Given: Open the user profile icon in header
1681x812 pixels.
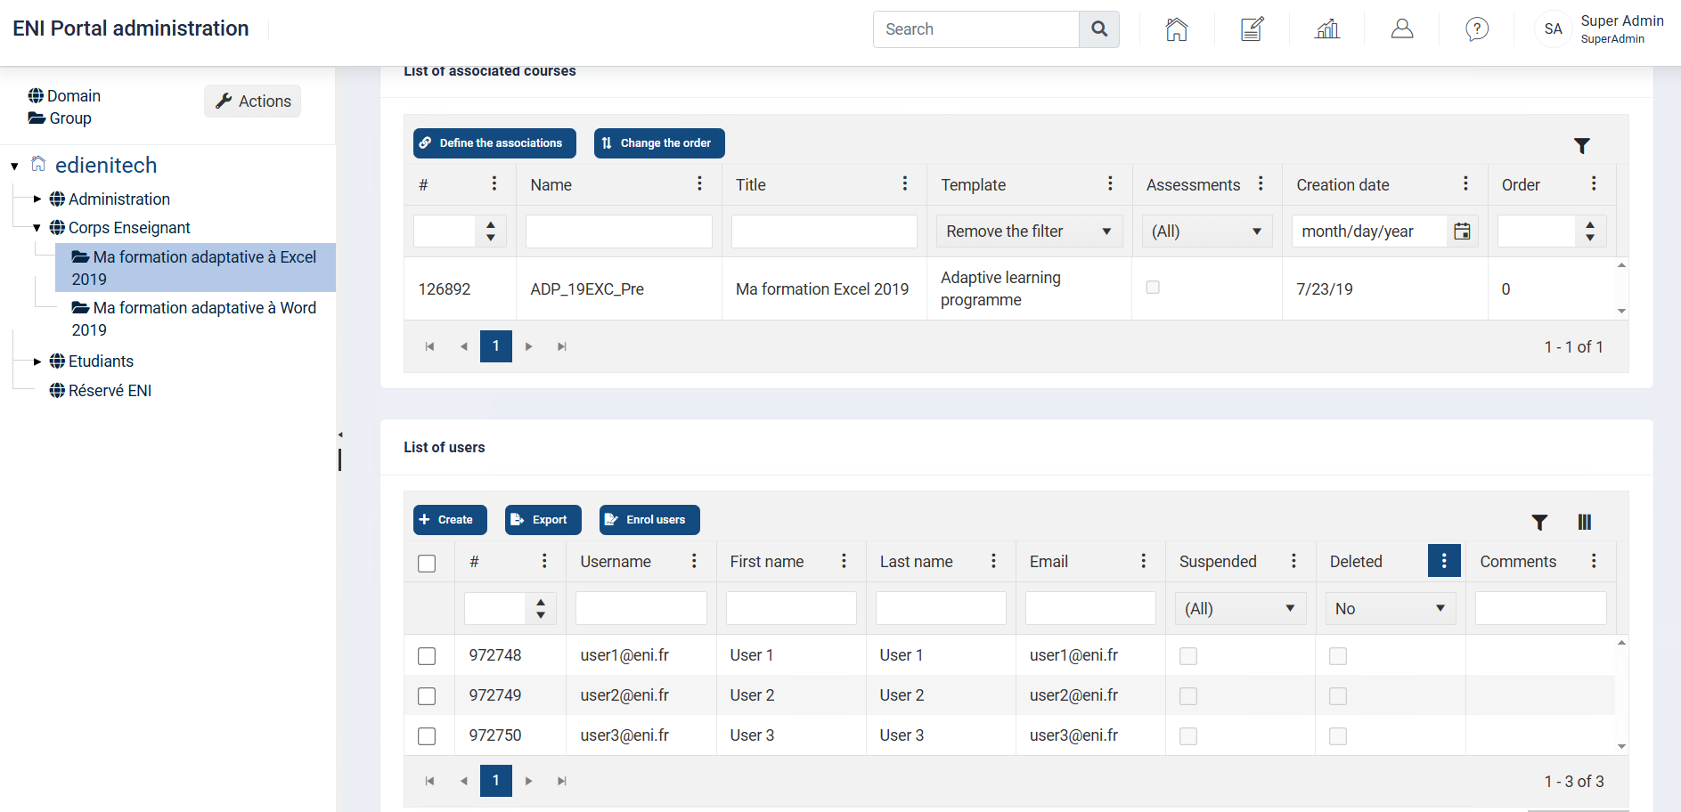Looking at the screenshot, I should click(1402, 29).
